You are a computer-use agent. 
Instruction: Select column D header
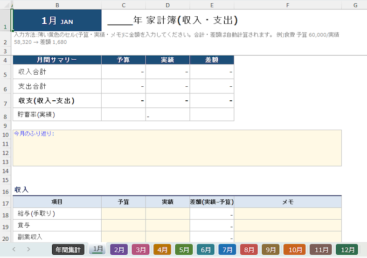click(x=167, y=5)
